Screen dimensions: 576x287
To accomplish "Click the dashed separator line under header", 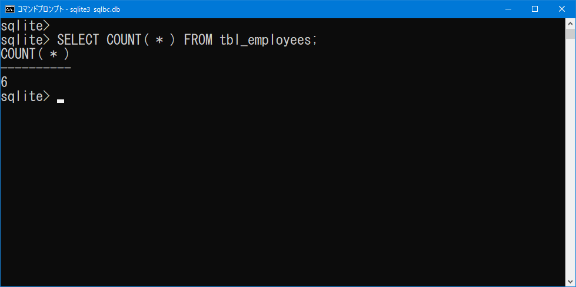I will click(36, 68).
